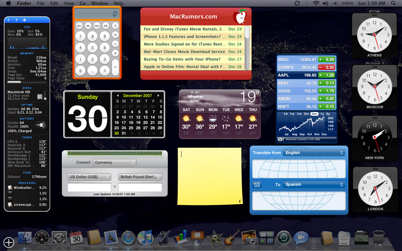
Task: Open the iStat info tab icon
Action: tap(8, 20)
